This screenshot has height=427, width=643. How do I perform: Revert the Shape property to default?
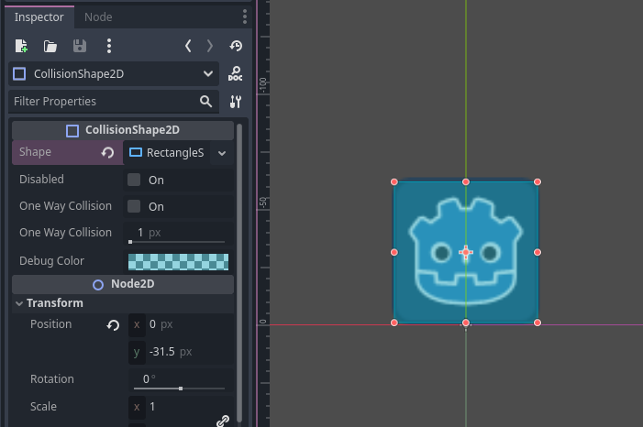(x=107, y=153)
